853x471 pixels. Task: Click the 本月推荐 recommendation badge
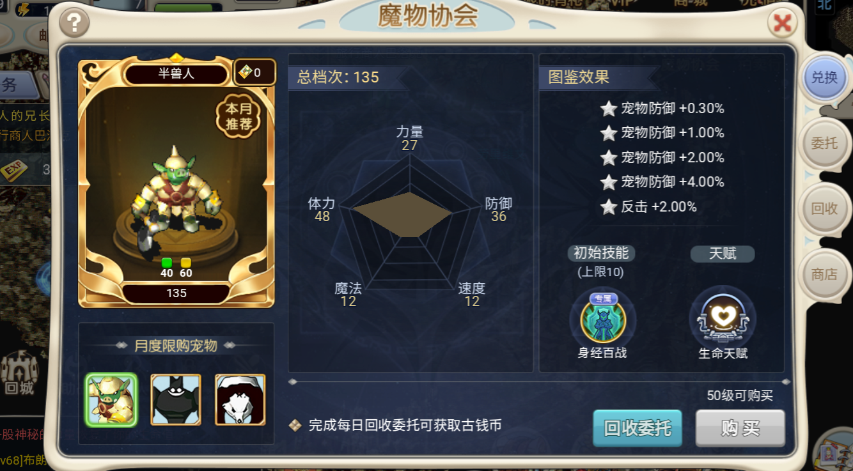239,116
